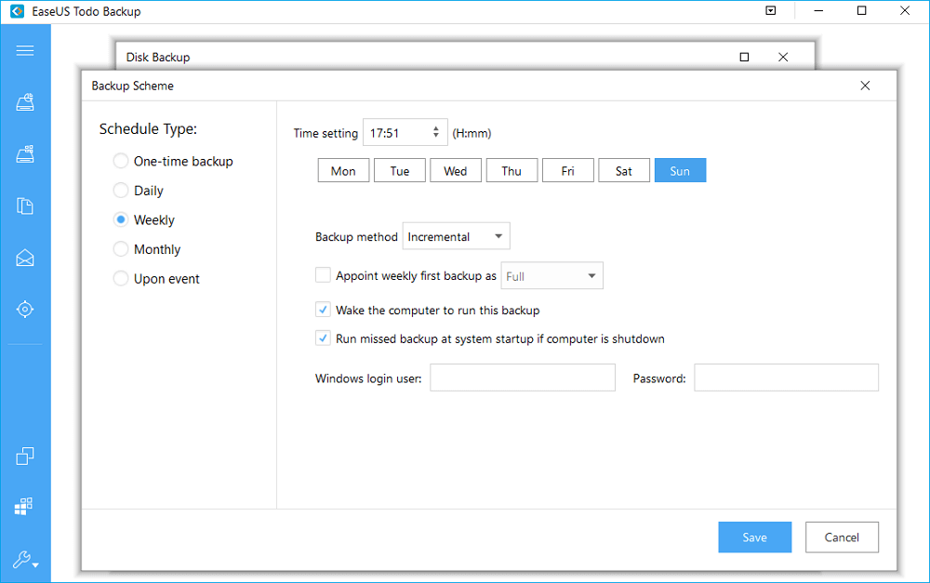Click the Password label

tap(659, 378)
